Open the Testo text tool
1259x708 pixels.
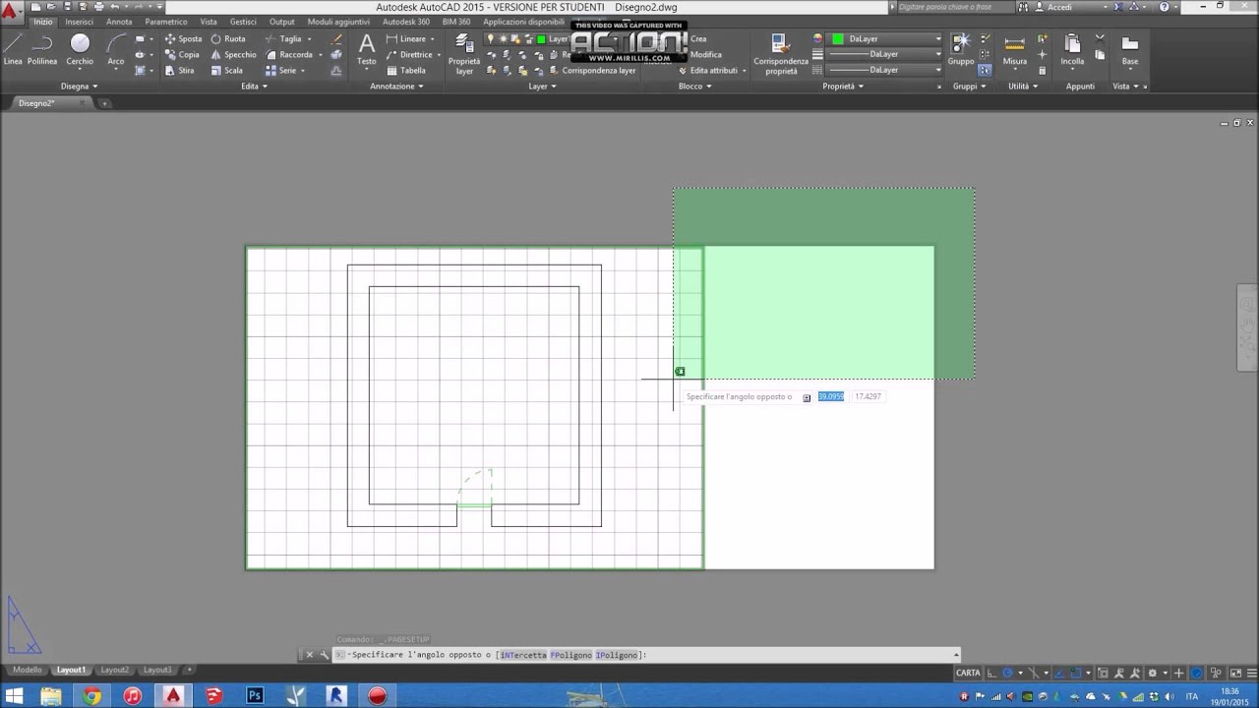coord(366,49)
